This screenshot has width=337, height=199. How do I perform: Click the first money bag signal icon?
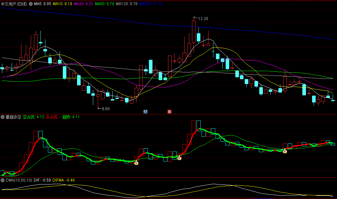click(x=136, y=163)
